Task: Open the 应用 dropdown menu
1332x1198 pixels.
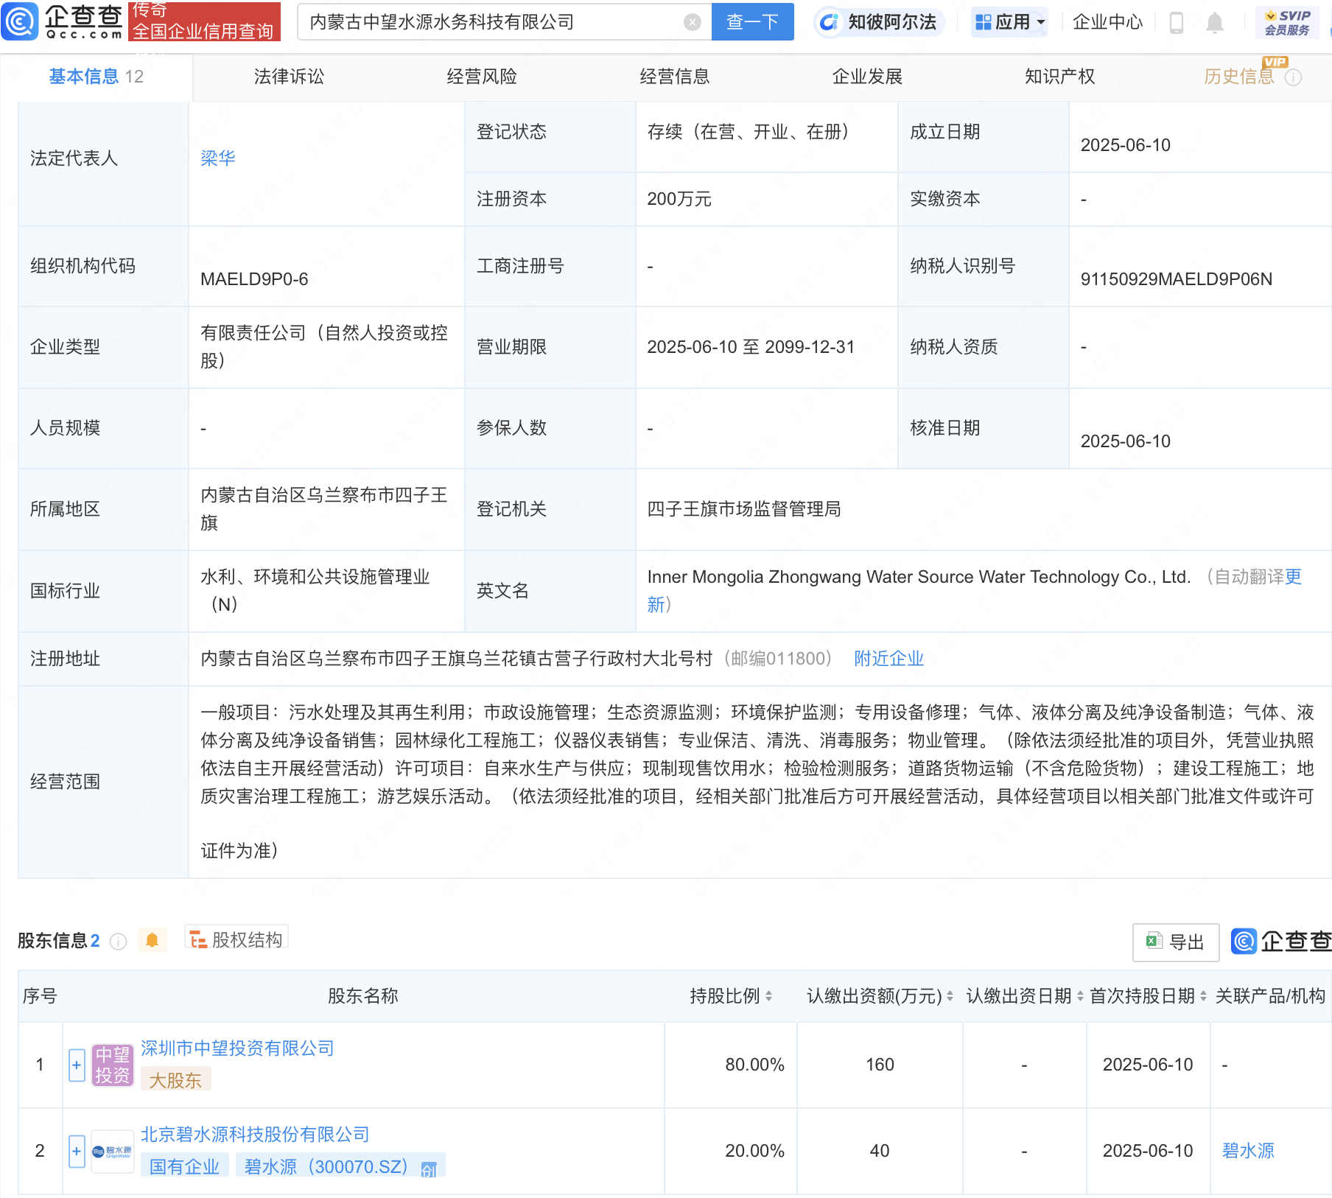Action: [1009, 22]
